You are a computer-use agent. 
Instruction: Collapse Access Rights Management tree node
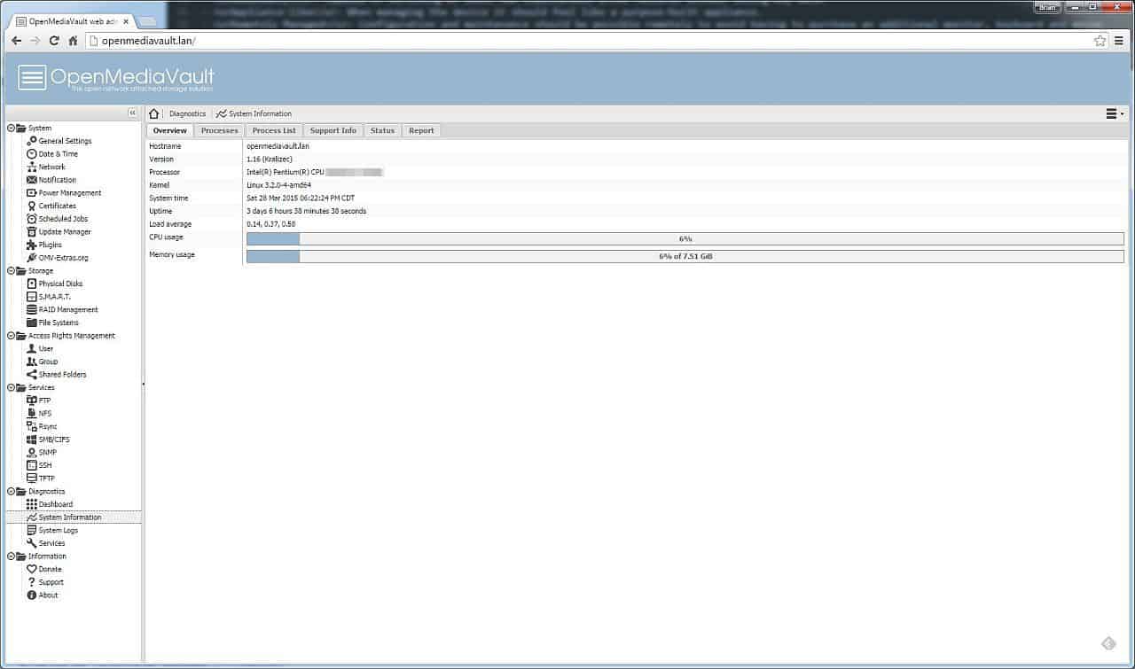coord(11,336)
